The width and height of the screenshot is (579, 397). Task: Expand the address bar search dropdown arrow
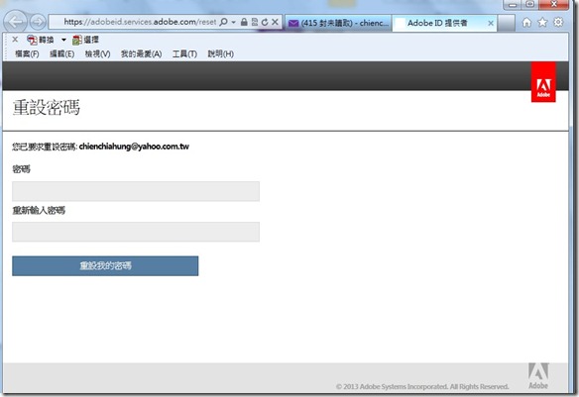pyautogui.click(x=233, y=22)
